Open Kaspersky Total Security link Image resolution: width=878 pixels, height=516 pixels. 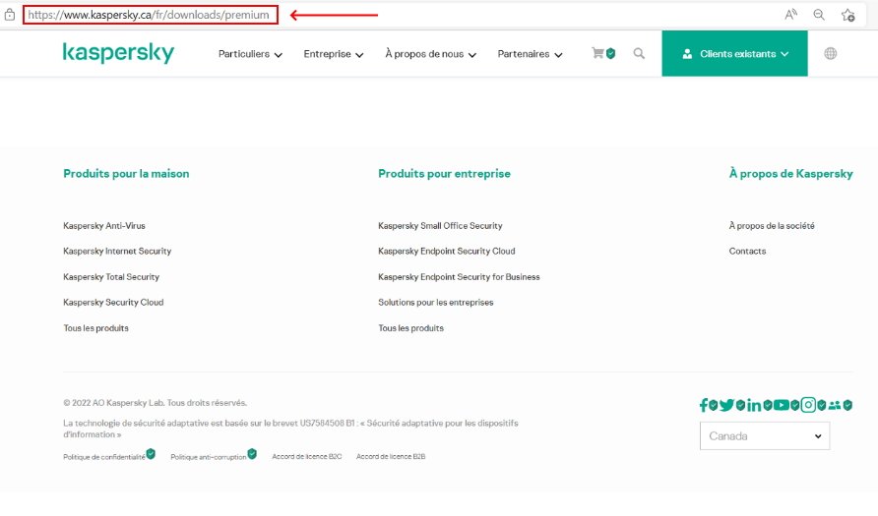111,277
